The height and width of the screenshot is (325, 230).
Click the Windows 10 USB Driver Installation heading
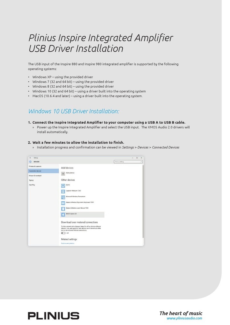(74, 111)
